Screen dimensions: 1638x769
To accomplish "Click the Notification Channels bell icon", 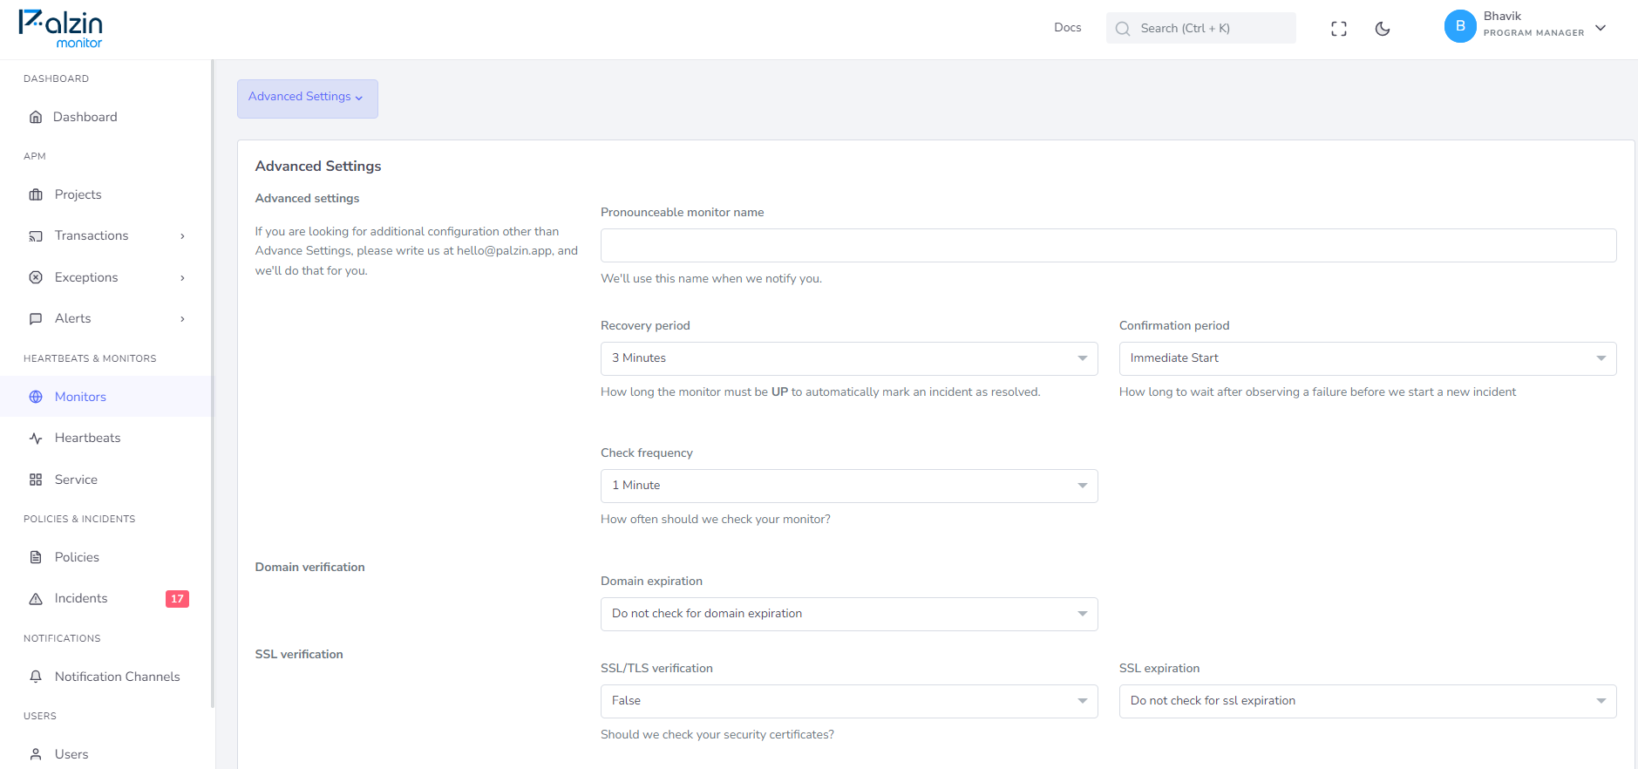I will coord(36,677).
